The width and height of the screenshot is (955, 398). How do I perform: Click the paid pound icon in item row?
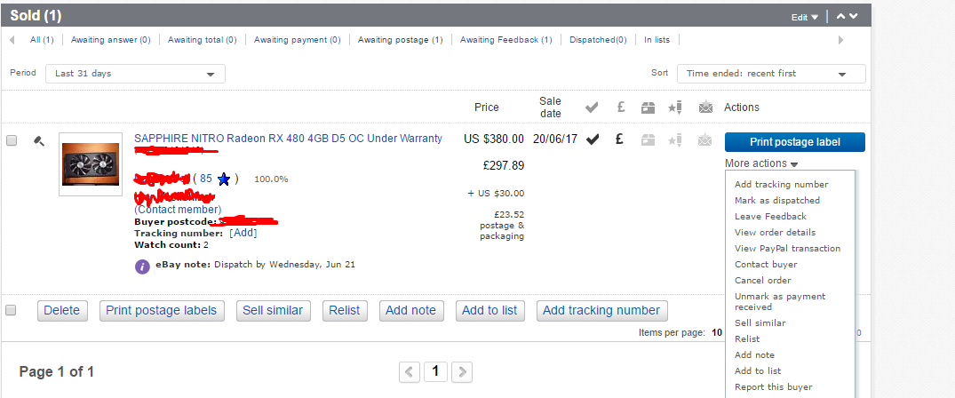(619, 139)
